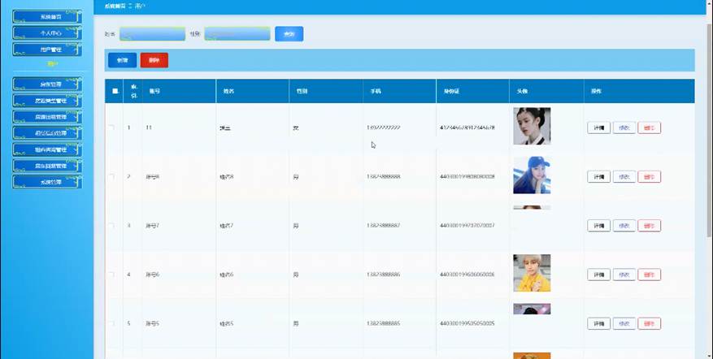This screenshot has width=713, height=359.
Task: Open 详情 for the 张三 row
Action: (599, 128)
